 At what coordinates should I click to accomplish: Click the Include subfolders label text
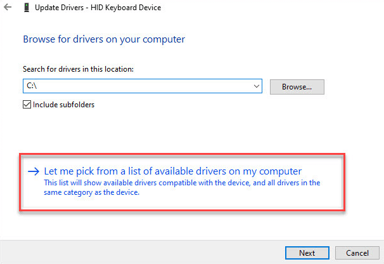pyautogui.click(x=63, y=105)
